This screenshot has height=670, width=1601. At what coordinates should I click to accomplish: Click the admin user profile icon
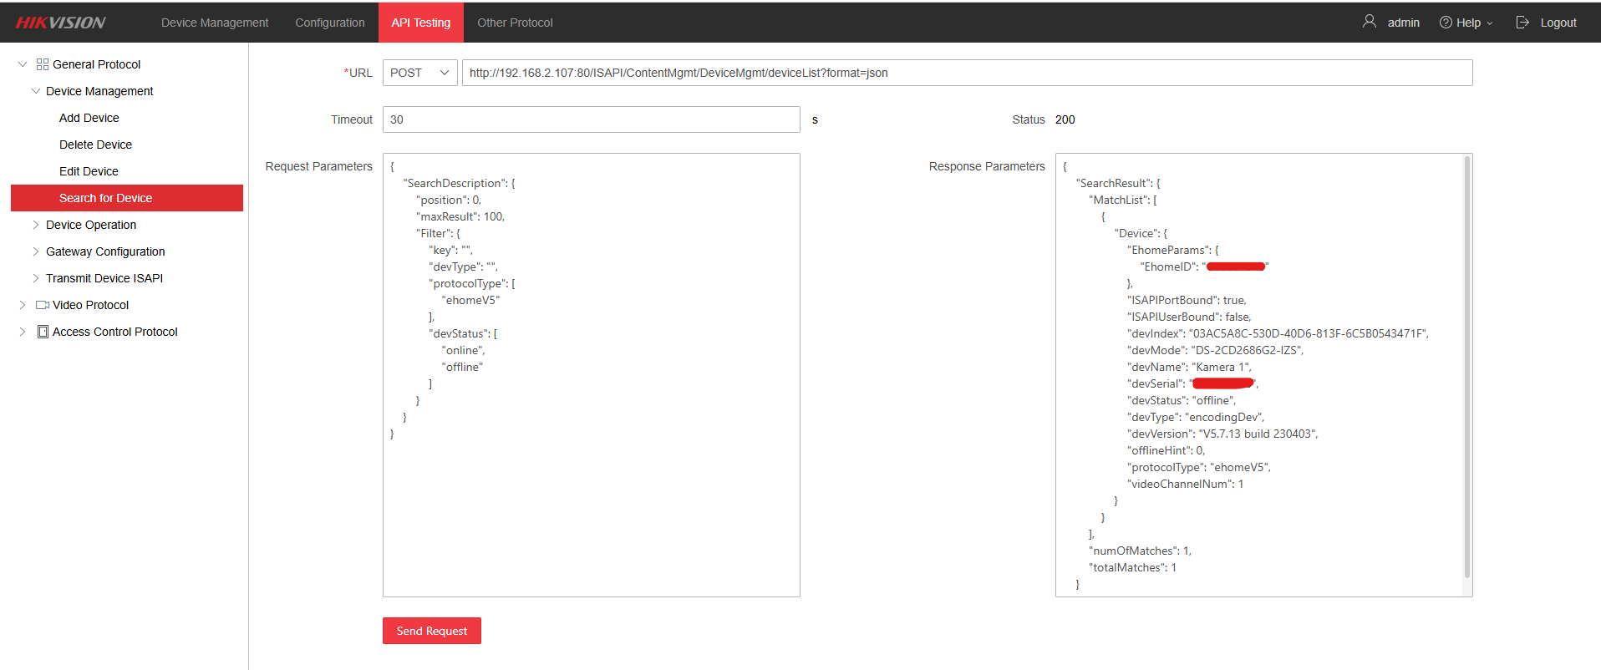(x=1369, y=22)
